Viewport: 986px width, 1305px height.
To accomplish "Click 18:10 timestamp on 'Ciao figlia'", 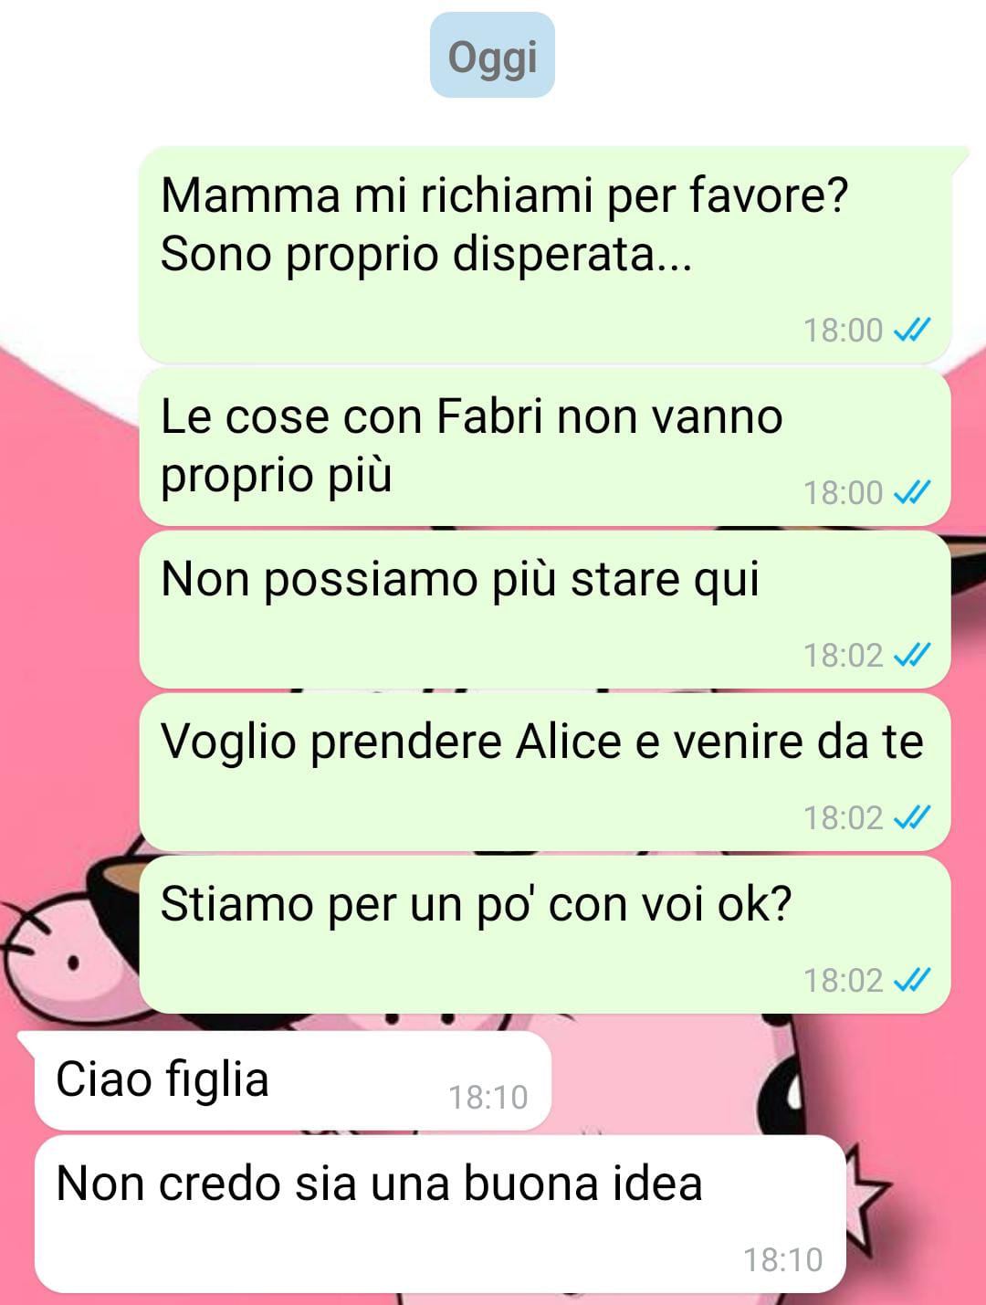I will pyautogui.click(x=488, y=1097).
